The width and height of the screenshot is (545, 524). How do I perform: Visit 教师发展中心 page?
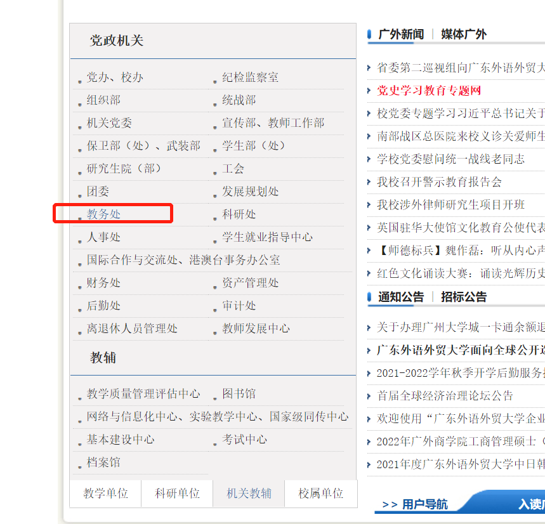(256, 329)
